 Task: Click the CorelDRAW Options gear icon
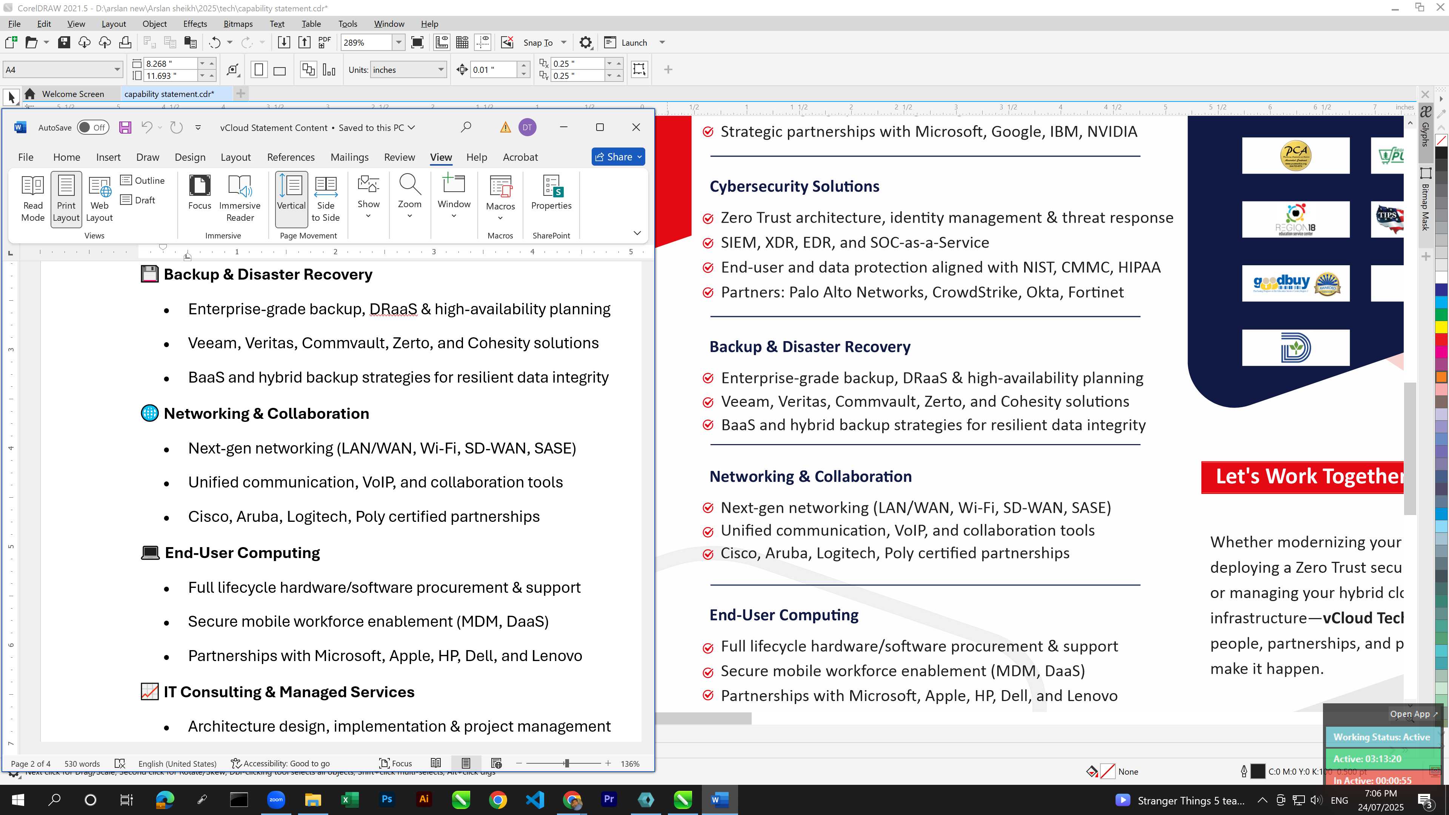click(586, 43)
